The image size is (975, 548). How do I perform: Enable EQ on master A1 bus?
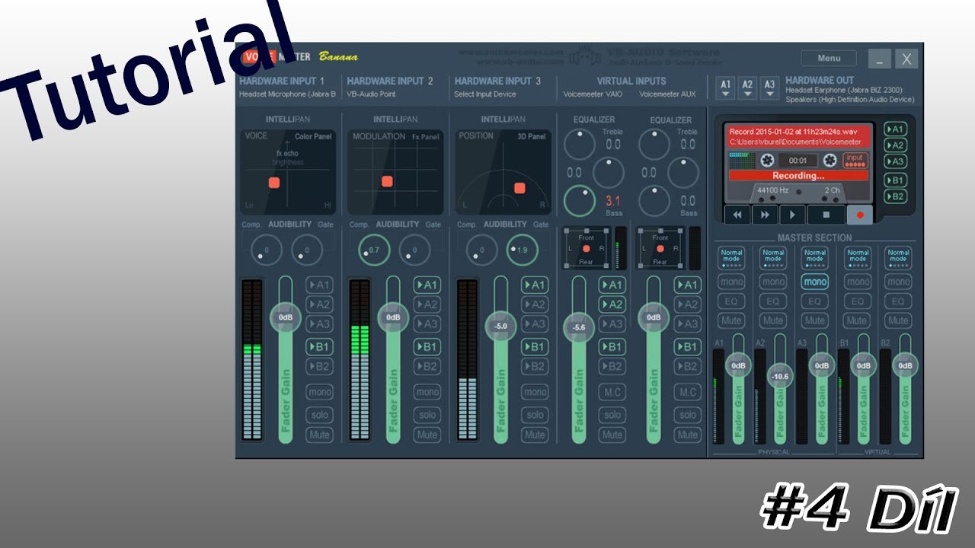click(731, 301)
